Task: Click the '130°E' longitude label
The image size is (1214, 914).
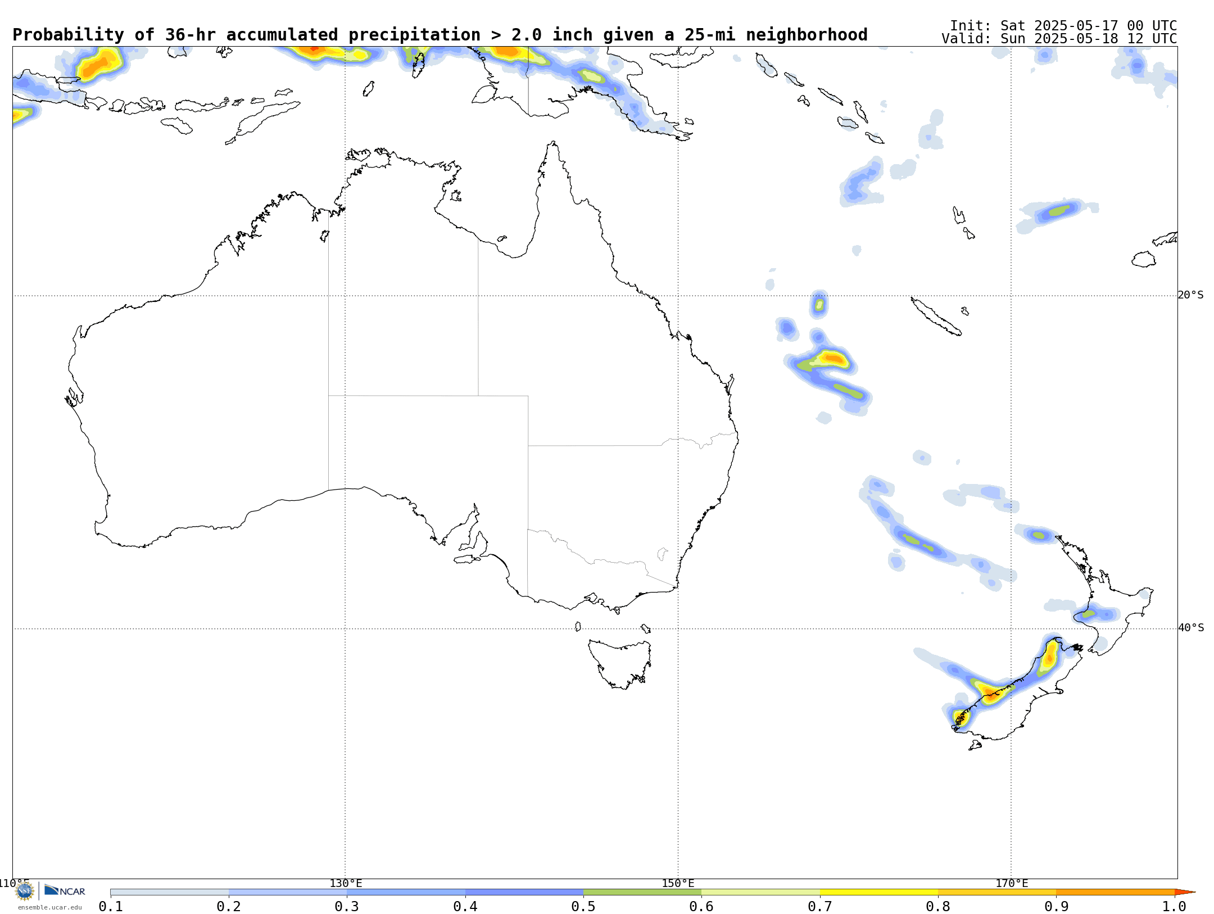Action: 346,883
